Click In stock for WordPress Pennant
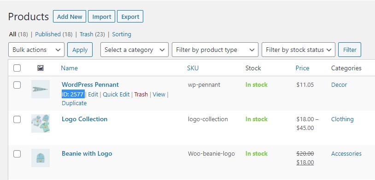Image resolution: width=375 pixels, height=180 pixels. pyautogui.click(x=257, y=85)
